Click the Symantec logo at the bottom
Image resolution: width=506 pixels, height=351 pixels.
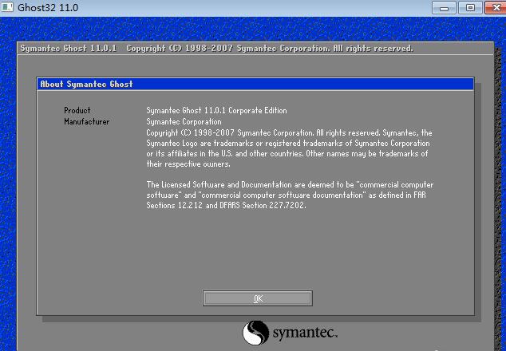coord(290,333)
